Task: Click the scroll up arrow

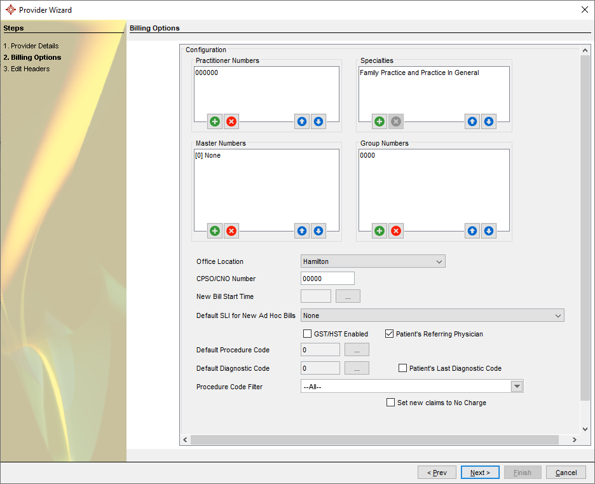Action: (585, 50)
